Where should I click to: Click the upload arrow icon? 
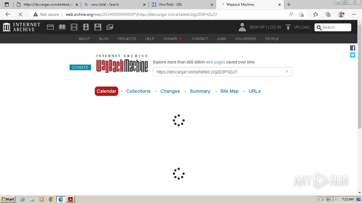(x=288, y=27)
